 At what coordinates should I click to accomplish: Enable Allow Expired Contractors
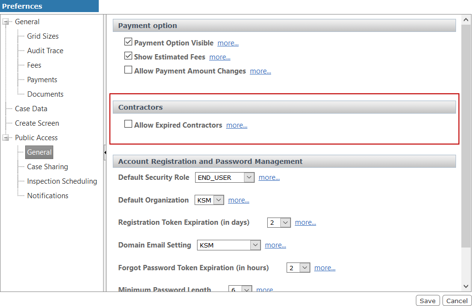(x=128, y=124)
